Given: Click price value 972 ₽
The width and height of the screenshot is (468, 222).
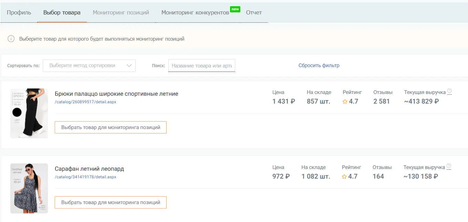Looking at the screenshot, I should pyautogui.click(x=281, y=176).
